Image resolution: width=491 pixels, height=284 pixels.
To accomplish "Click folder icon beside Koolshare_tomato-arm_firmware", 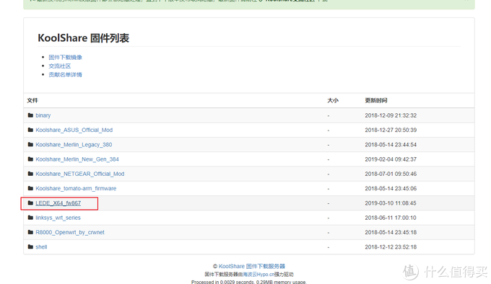I will (30, 188).
